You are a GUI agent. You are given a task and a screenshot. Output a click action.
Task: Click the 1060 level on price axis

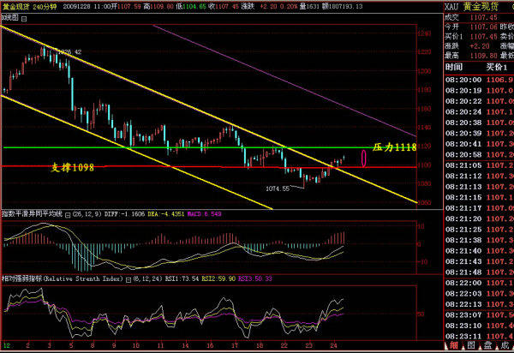tap(424, 202)
